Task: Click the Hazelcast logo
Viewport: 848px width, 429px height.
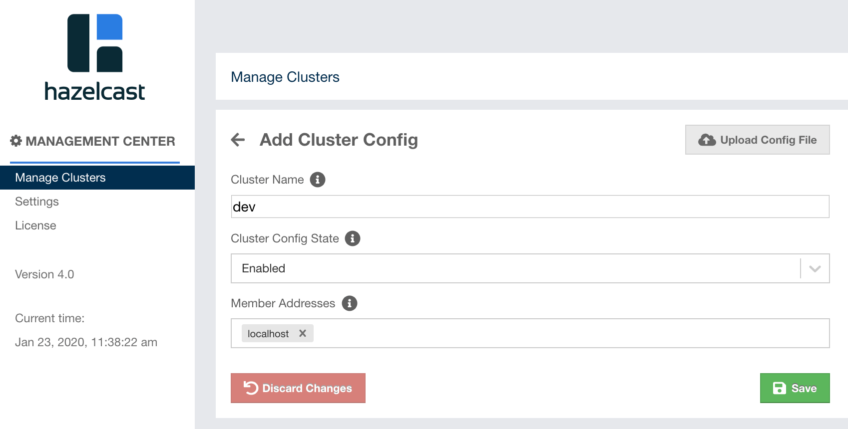Action: click(95, 57)
